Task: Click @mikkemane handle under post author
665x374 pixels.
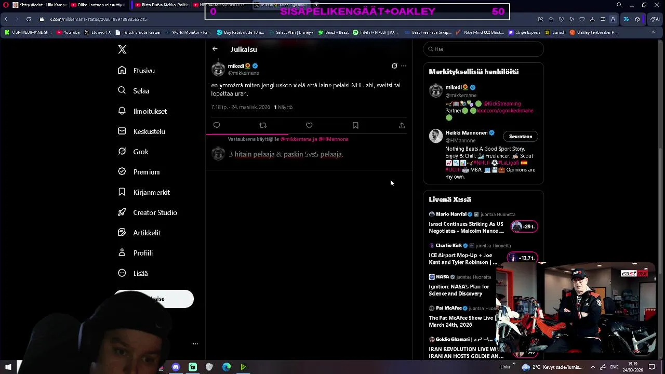Action: 243,73
